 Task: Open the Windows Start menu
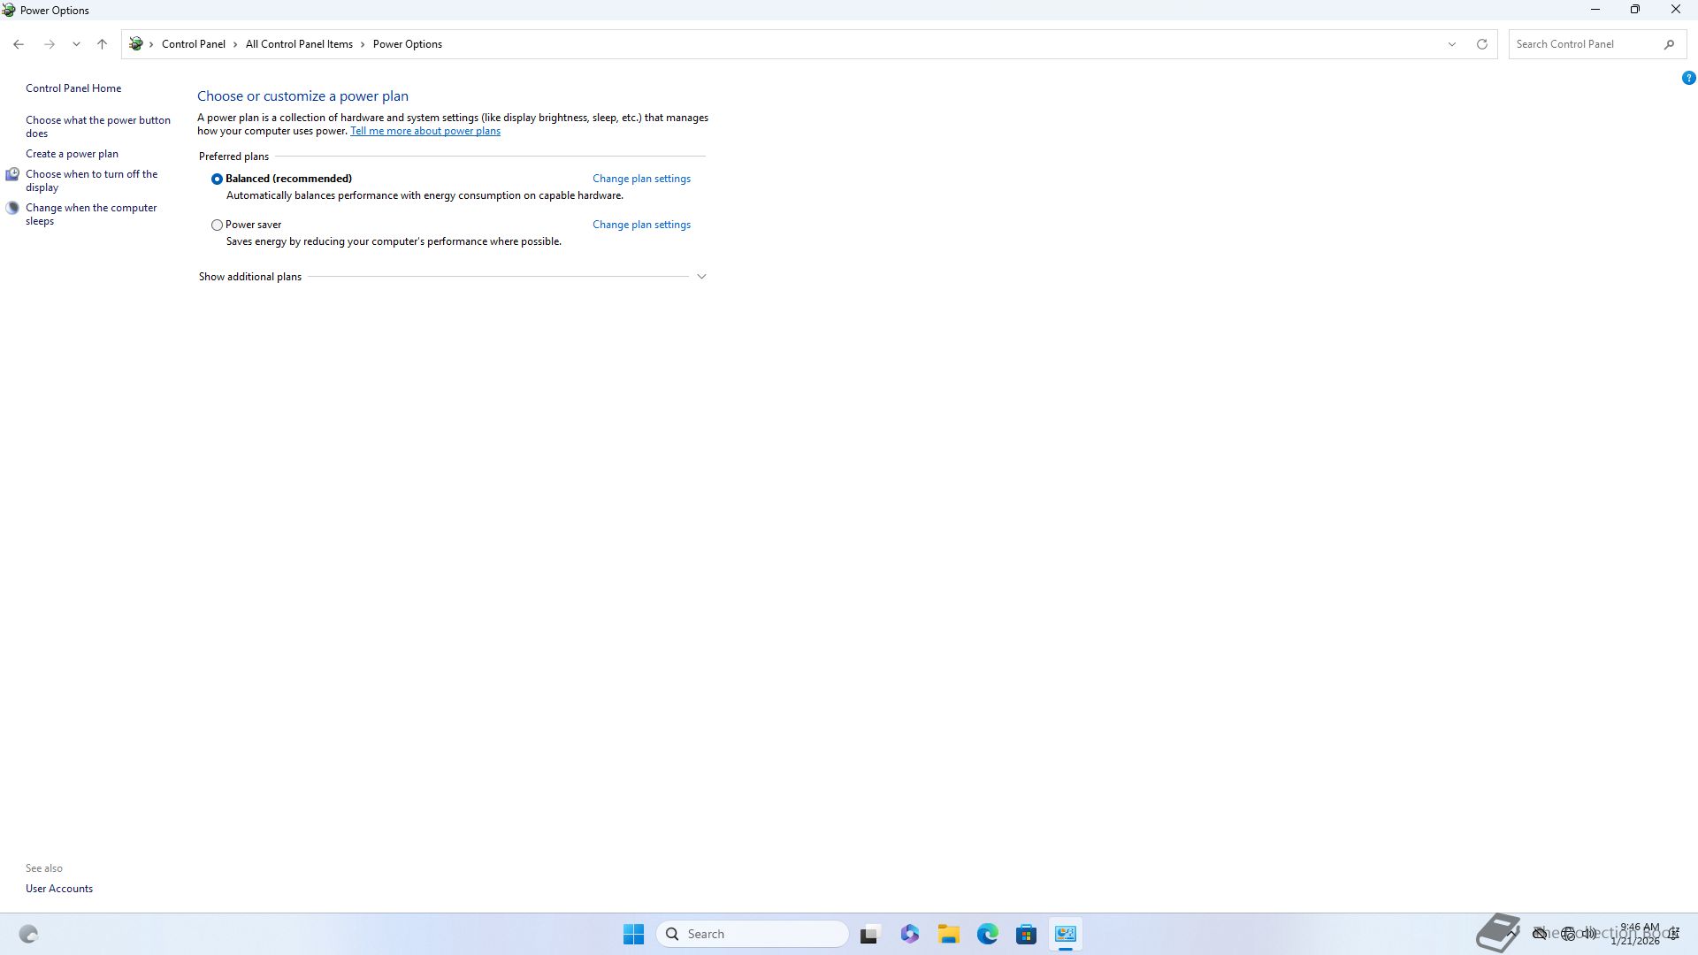[633, 934]
